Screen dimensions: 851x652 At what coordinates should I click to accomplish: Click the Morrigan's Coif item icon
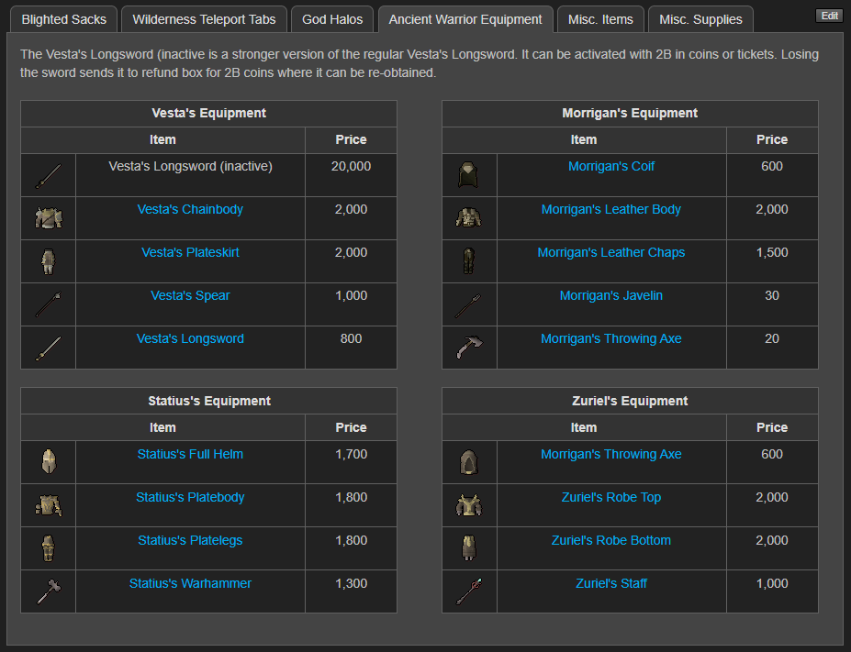pyautogui.click(x=469, y=175)
